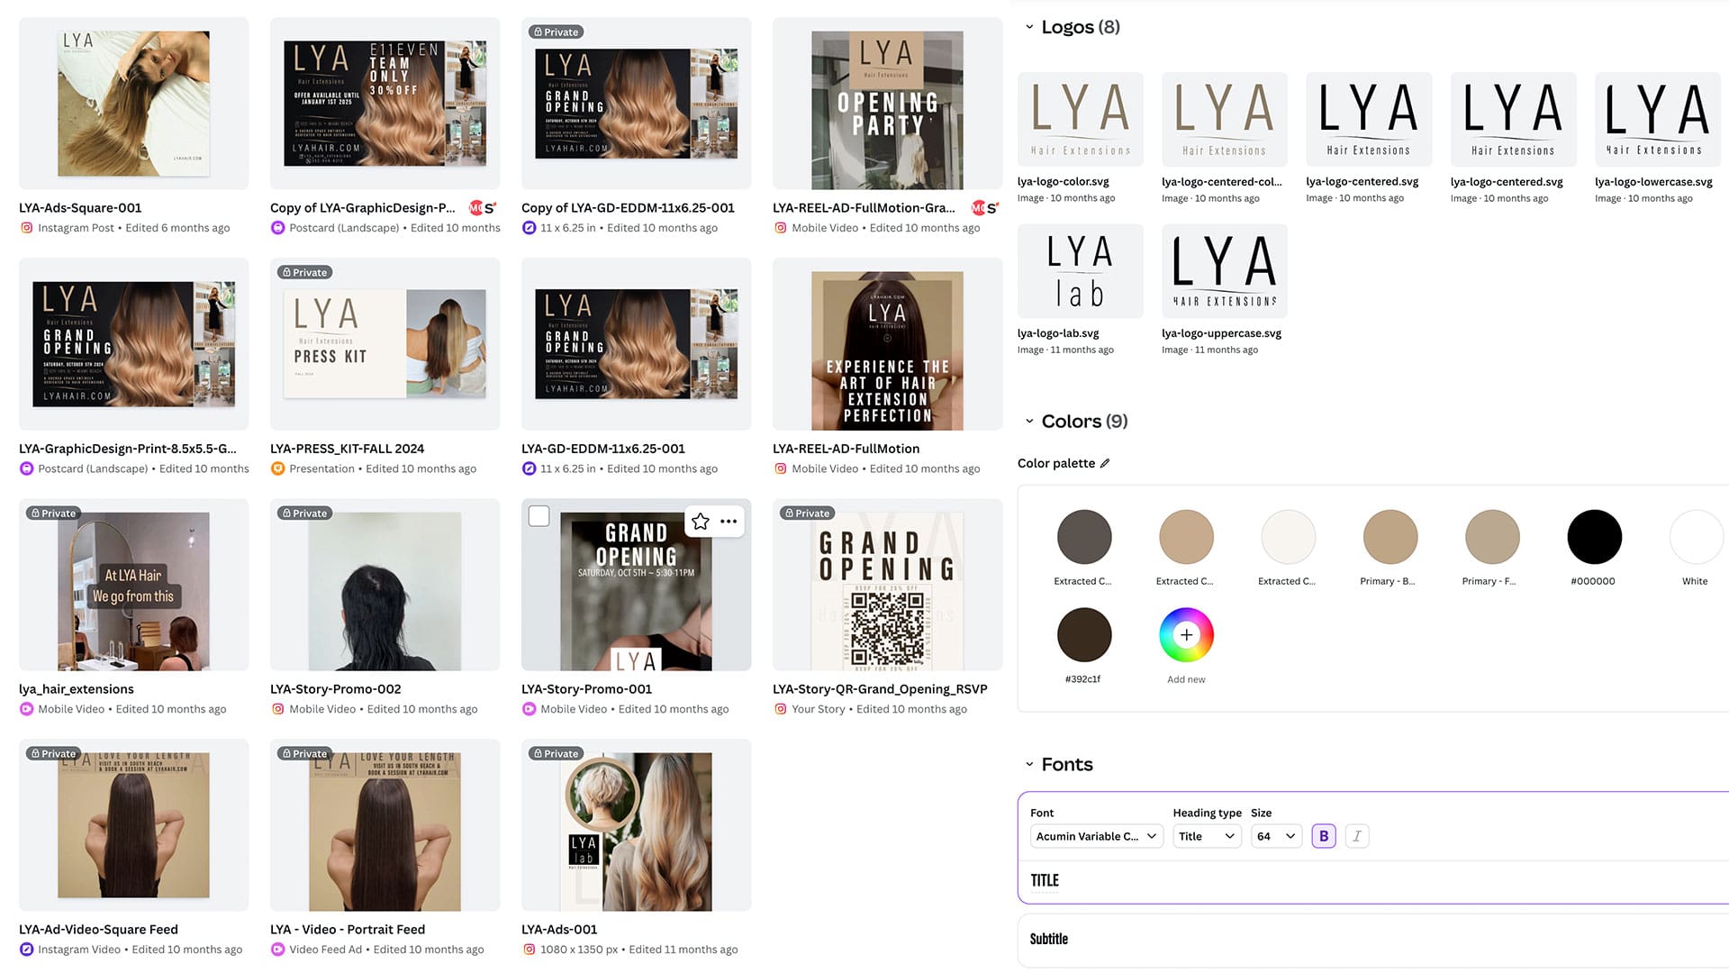Open the font Size 64 dropdown
1729x973 pixels.
pyautogui.click(x=1275, y=836)
